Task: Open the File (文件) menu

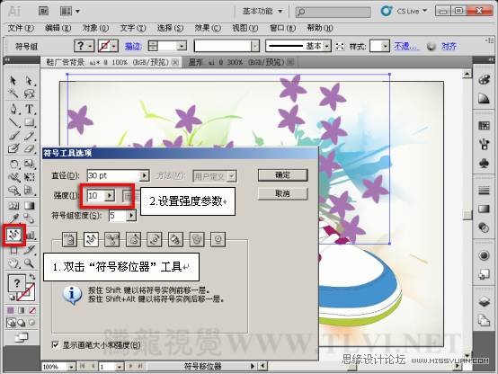Action: coord(21,28)
